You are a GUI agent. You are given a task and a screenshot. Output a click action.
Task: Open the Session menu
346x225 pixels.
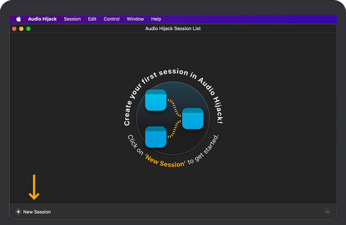coord(72,19)
